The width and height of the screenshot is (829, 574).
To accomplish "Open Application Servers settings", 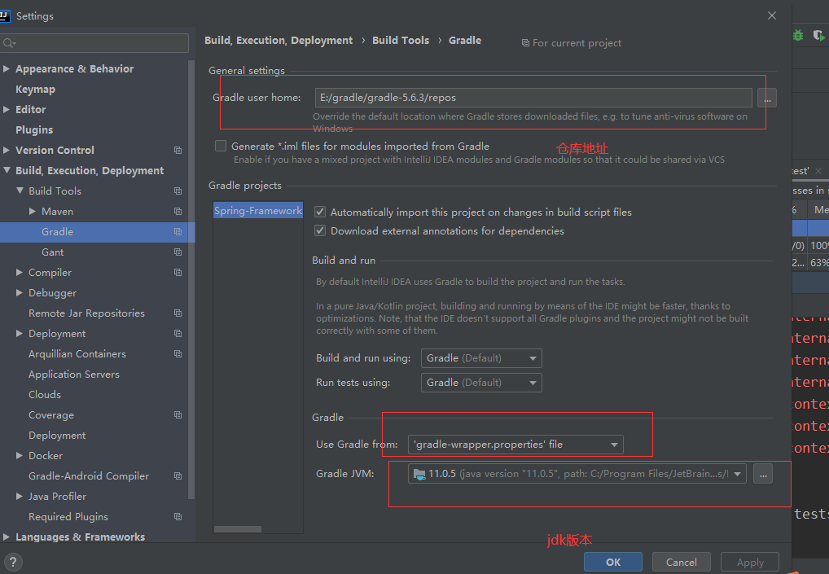I will coord(74,375).
